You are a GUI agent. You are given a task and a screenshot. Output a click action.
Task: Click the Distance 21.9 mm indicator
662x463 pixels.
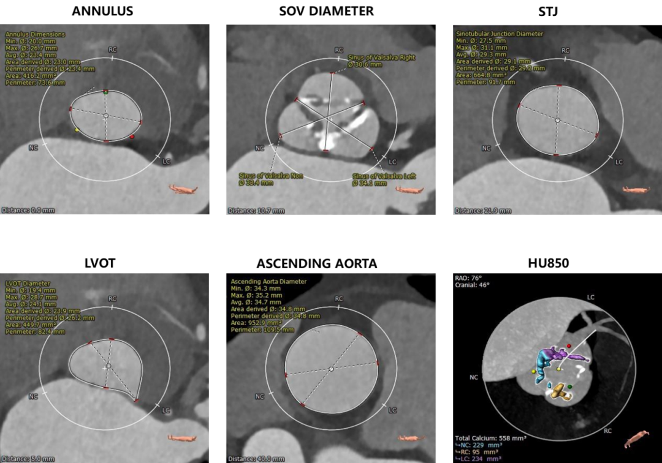(483, 211)
